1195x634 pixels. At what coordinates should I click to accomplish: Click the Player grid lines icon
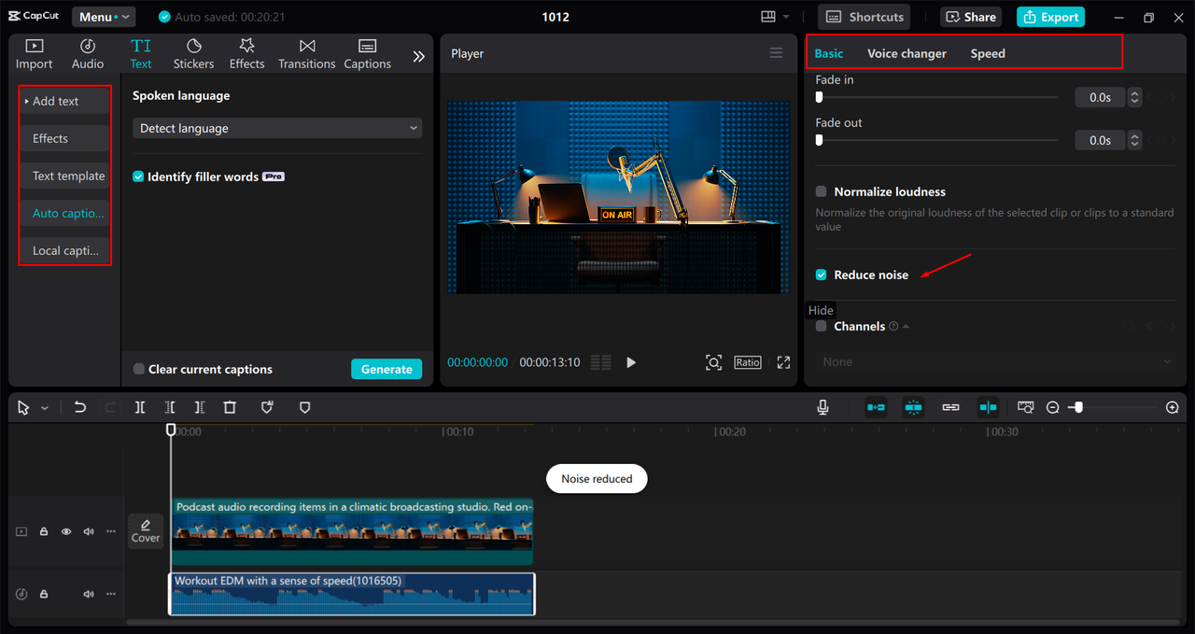[x=600, y=362]
